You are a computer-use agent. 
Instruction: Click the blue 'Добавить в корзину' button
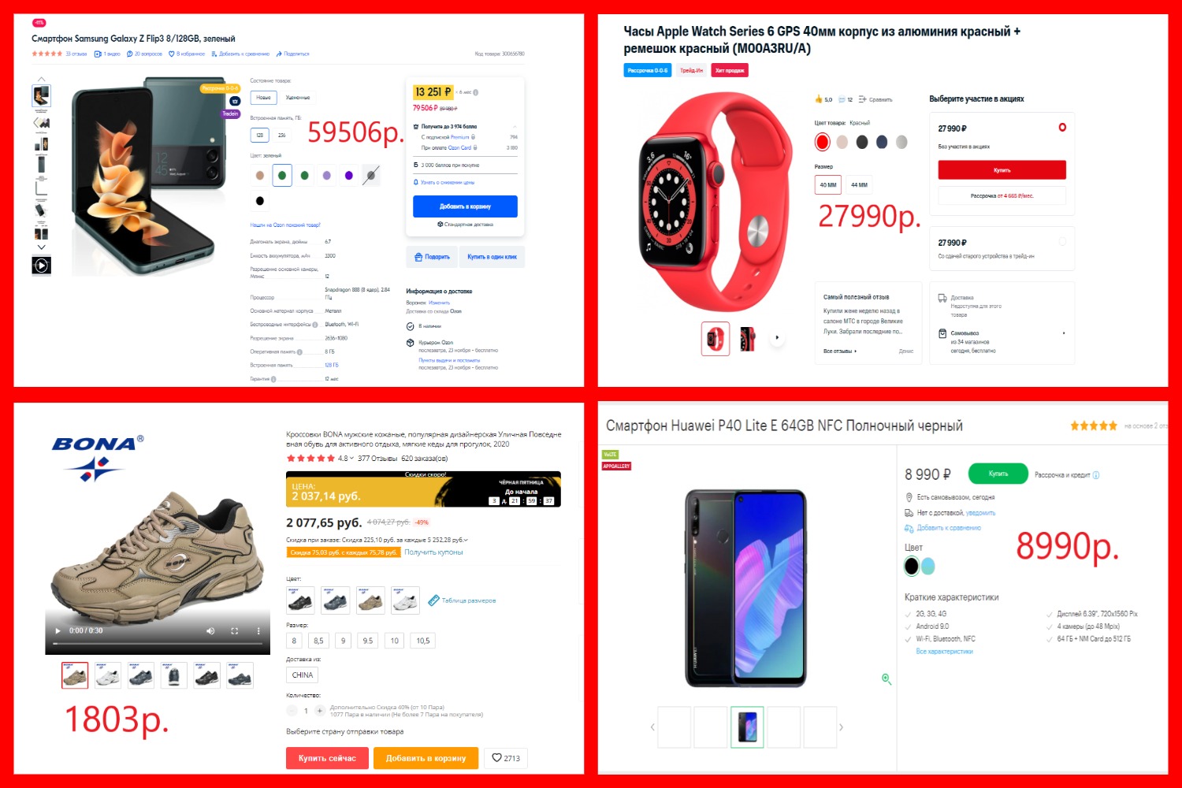click(465, 206)
